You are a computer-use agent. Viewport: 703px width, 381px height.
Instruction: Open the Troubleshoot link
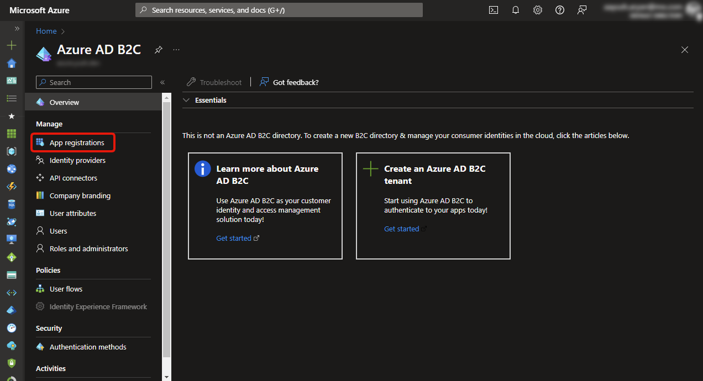[219, 82]
